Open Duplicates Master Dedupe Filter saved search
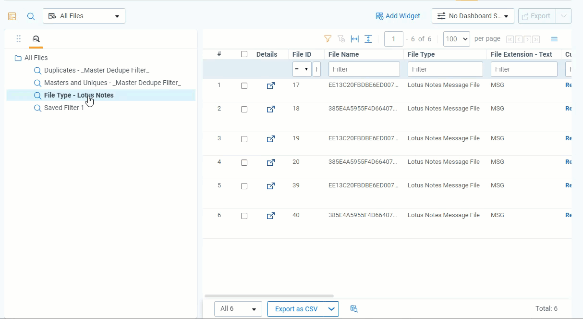This screenshot has width=583, height=319. pos(96,70)
